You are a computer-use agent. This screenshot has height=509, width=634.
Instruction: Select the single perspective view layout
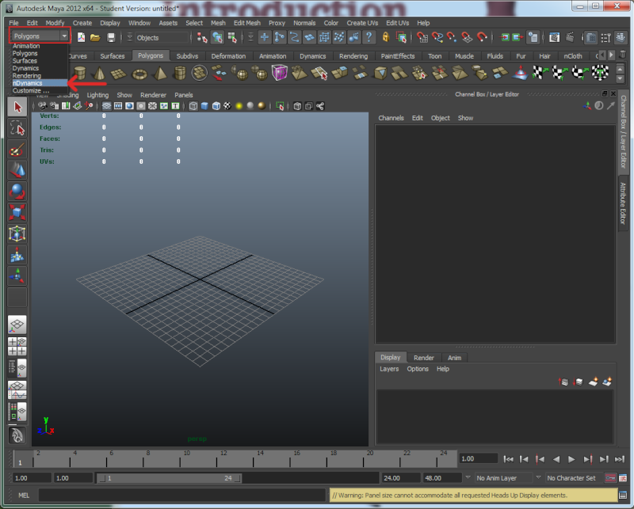pos(17,325)
